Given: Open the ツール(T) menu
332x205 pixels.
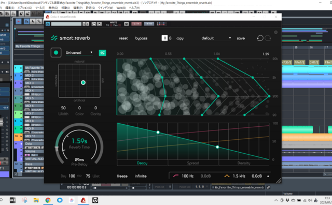Looking at the screenshot, I should pyautogui.click(x=40, y=8).
